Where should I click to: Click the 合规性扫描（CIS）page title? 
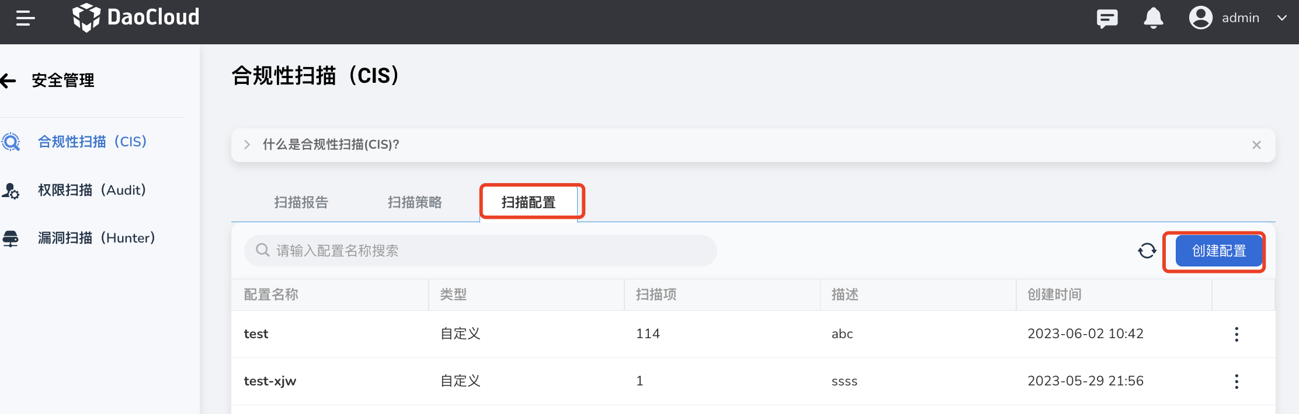pos(316,76)
